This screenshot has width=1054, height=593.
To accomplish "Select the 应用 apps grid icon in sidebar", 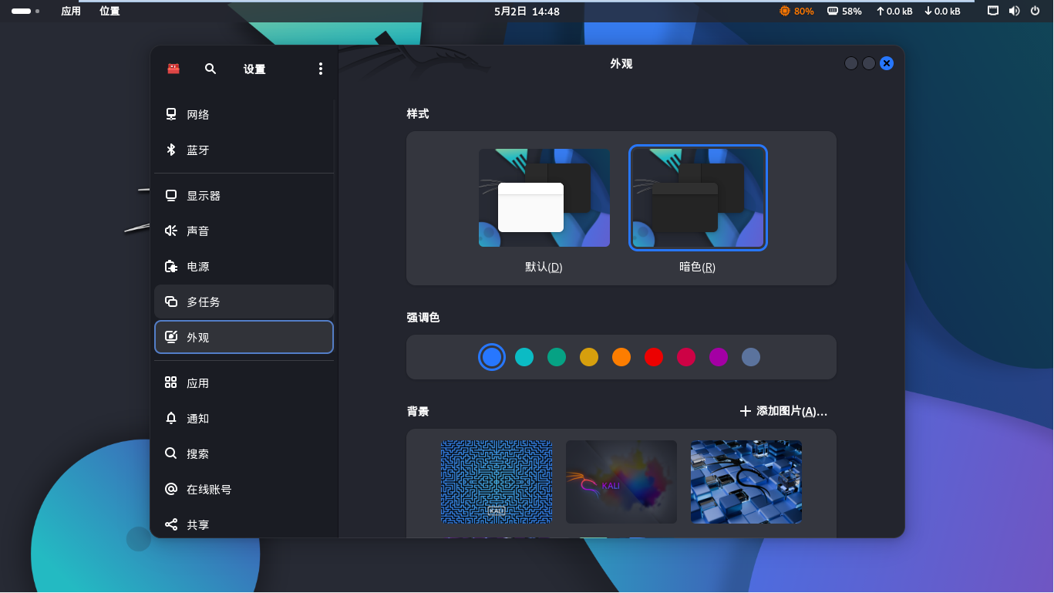I will [171, 382].
